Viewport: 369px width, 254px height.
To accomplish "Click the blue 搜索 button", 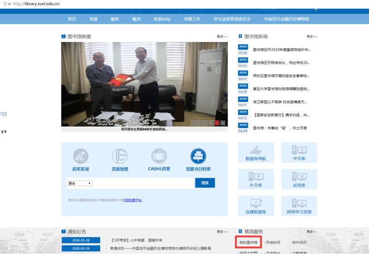I will [205, 183].
